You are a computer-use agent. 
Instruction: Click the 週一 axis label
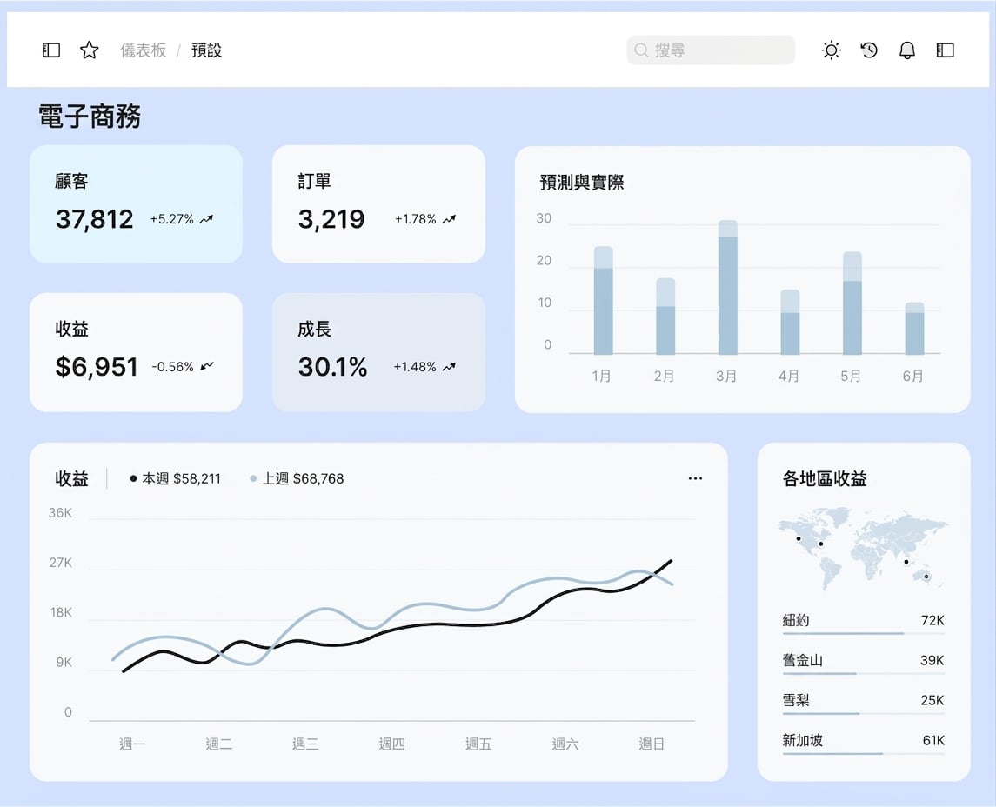click(132, 744)
